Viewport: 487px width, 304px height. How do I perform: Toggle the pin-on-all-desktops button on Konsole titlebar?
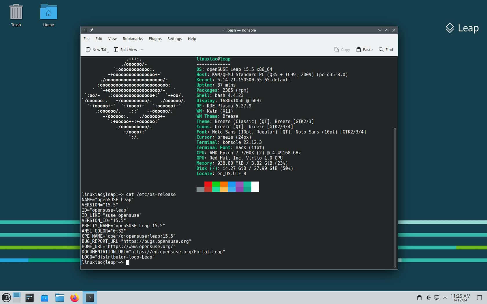coord(92,30)
